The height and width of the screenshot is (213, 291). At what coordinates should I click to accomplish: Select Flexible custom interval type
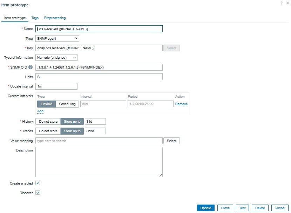point(46,104)
